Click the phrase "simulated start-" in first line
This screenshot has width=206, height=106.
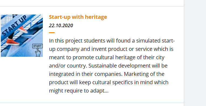tap(155, 41)
